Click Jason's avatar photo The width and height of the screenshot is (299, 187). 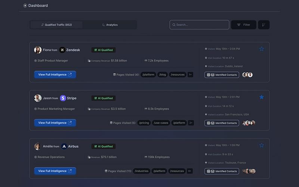[38, 98]
